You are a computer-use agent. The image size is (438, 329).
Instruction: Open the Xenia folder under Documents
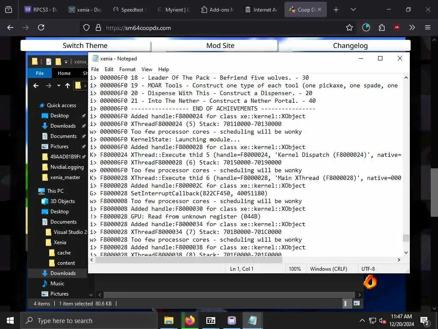click(56, 242)
